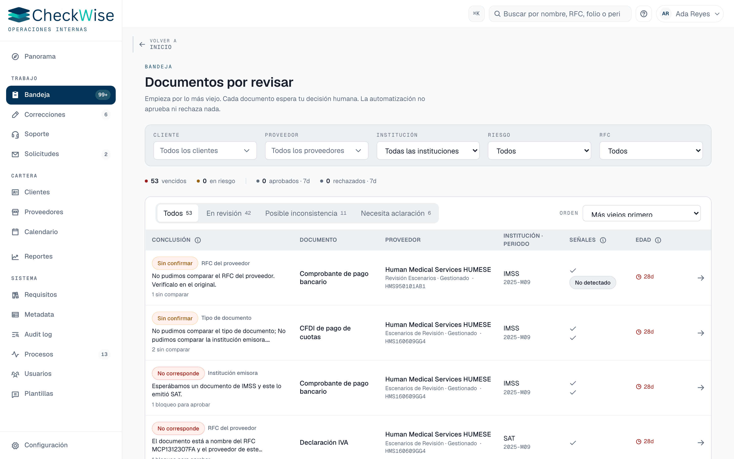Click provider RFC HMS950101AB1
The height and width of the screenshot is (459, 734).
(x=405, y=286)
